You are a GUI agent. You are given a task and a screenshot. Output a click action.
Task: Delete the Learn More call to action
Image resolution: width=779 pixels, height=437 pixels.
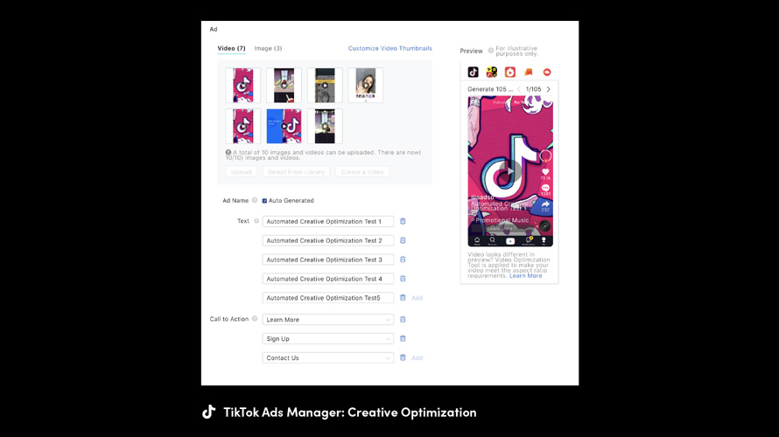click(x=403, y=319)
